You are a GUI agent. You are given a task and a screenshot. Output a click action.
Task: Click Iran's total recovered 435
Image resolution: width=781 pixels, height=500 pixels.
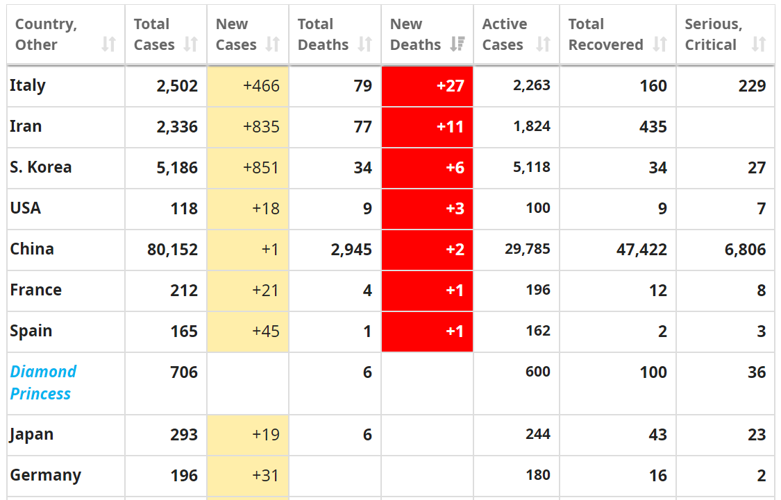[x=653, y=127]
